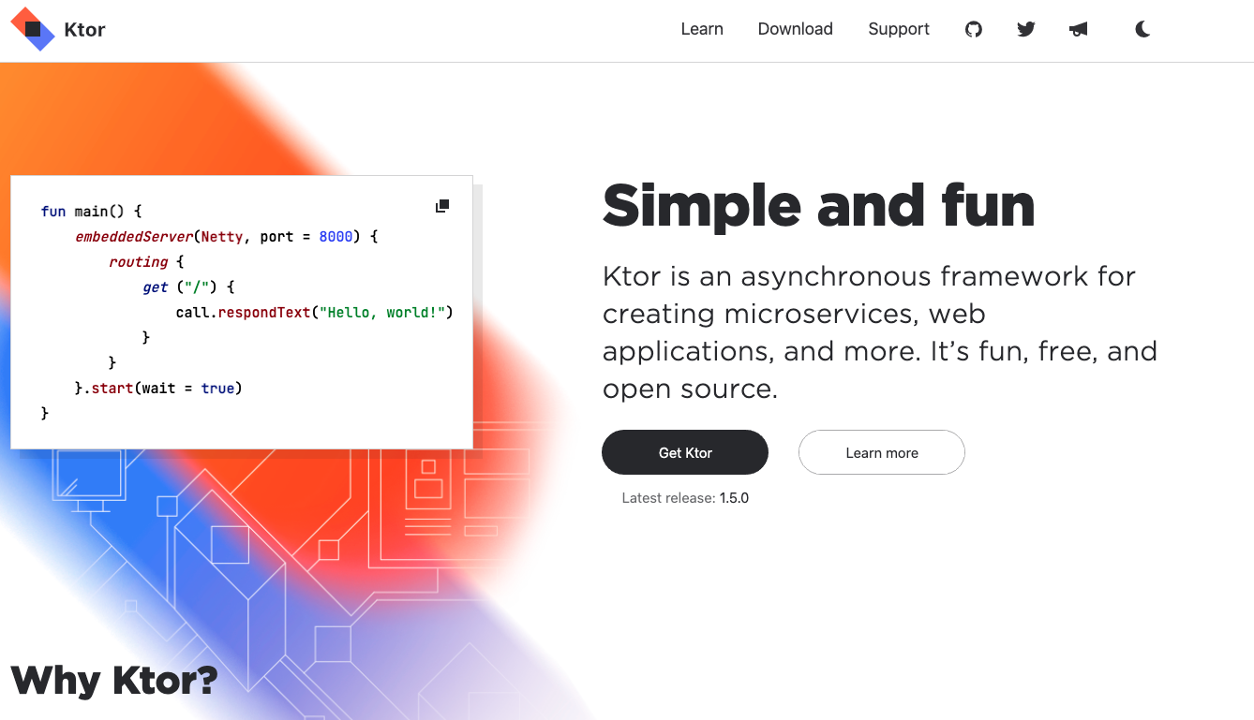This screenshot has width=1254, height=720.
Task: Click the 'Latest release:' label
Action: coord(669,498)
